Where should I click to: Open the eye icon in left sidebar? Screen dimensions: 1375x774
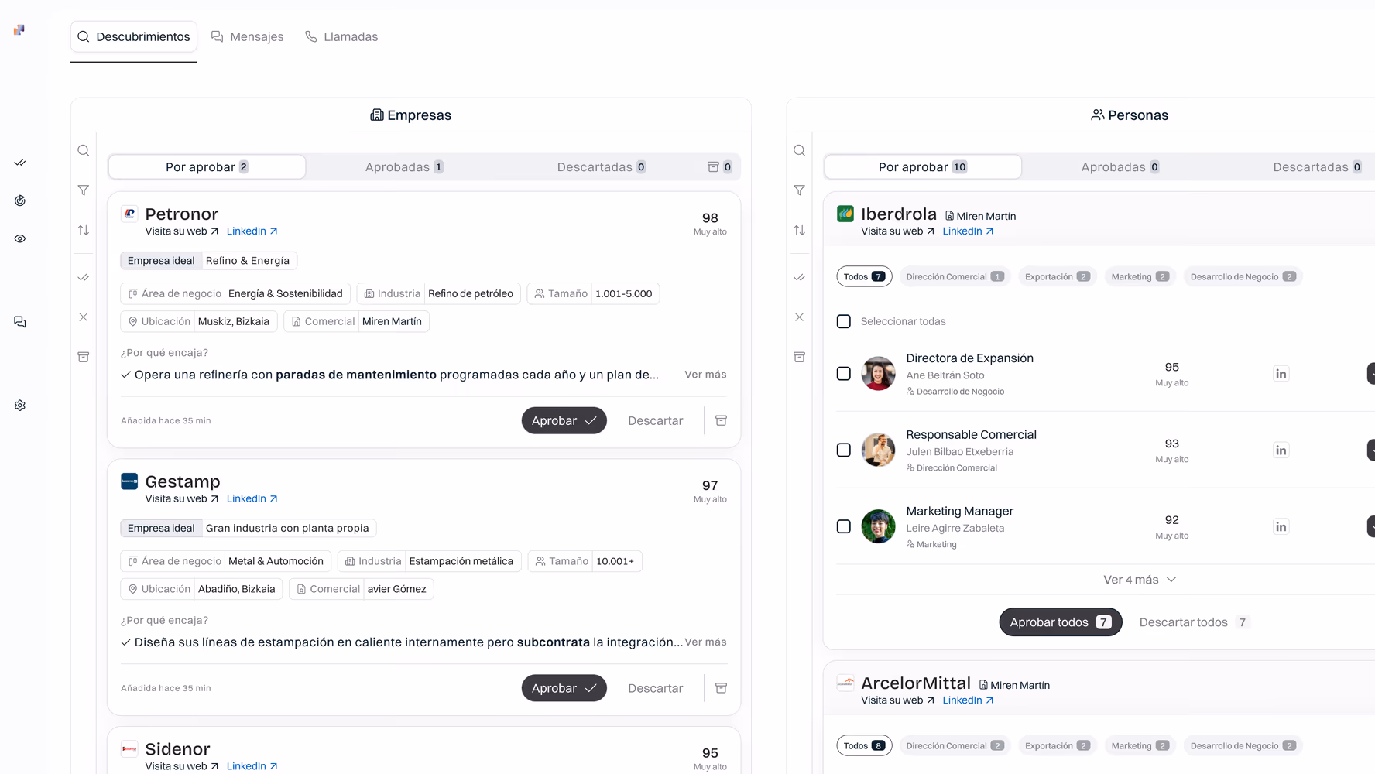pyautogui.click(x=20, y=238)
